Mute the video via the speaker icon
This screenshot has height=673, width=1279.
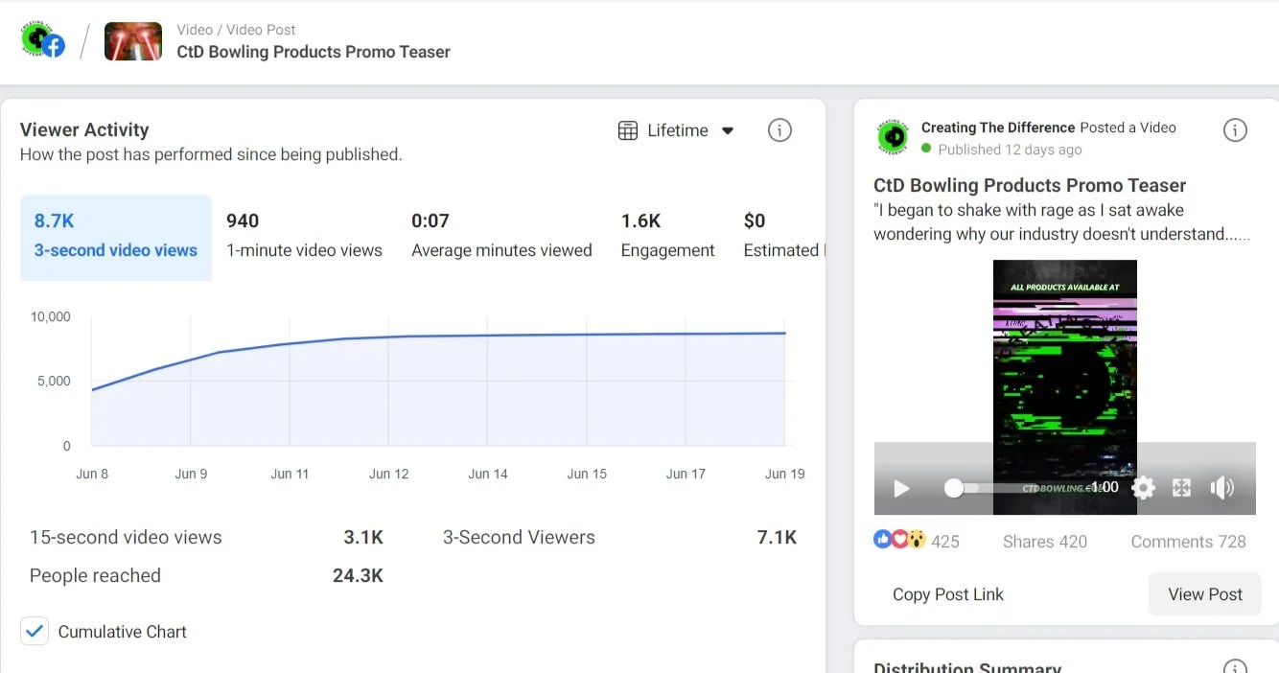pyautogui.click(x=1222, y=488)
